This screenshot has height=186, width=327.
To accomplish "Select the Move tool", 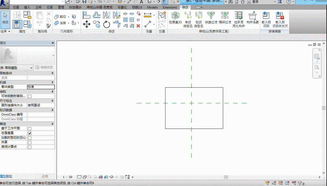I will pyautogui.click(x=86, y=25).
